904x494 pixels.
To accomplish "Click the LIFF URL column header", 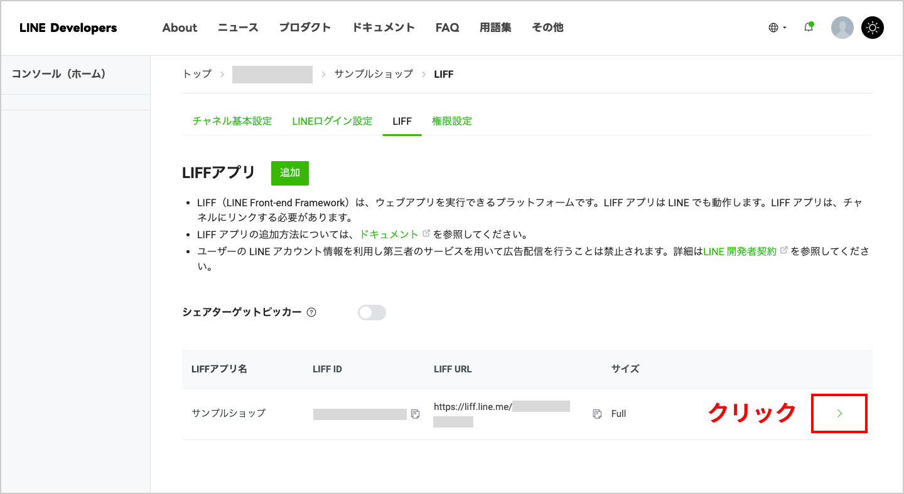I will point(453,369).
